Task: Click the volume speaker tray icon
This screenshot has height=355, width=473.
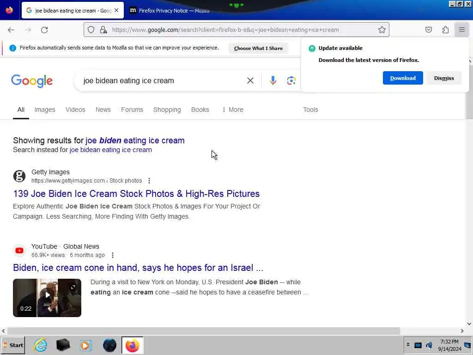Action: point(429,345)
